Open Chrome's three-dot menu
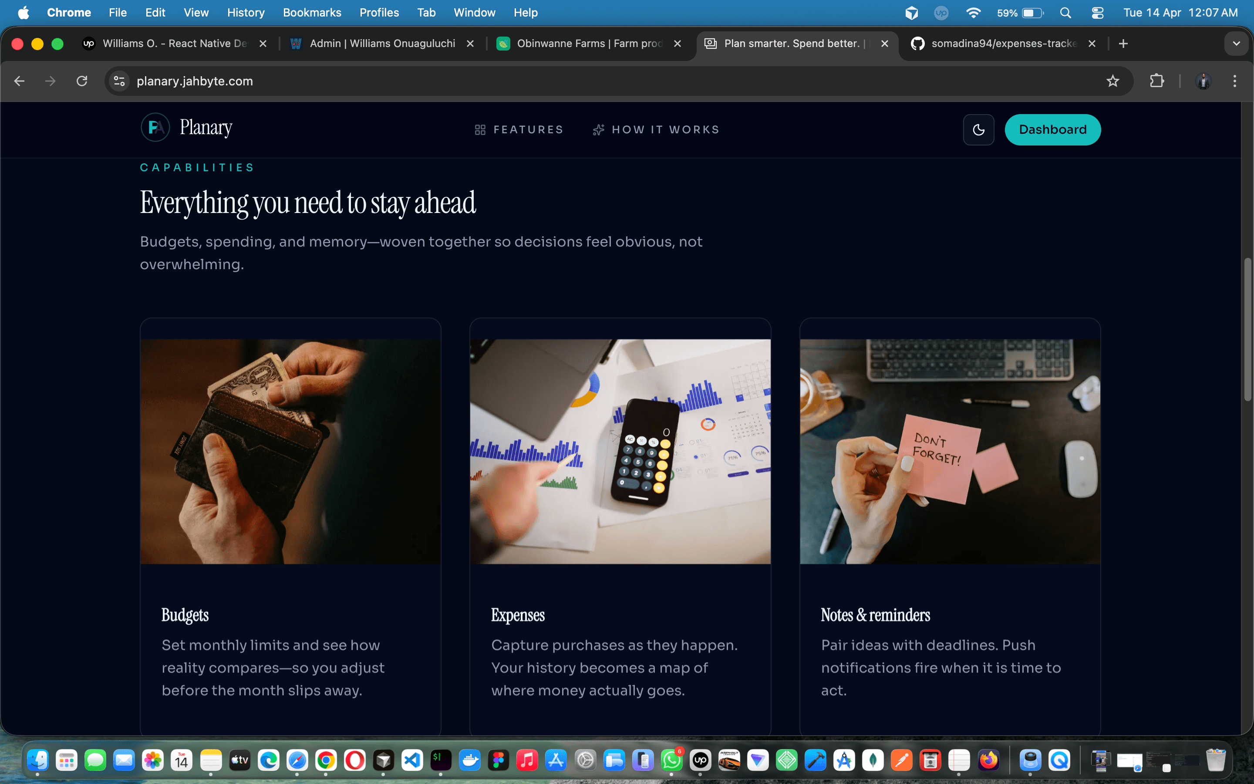Viewport: 1254px width, 784px height. click(x=1235, y=81)
